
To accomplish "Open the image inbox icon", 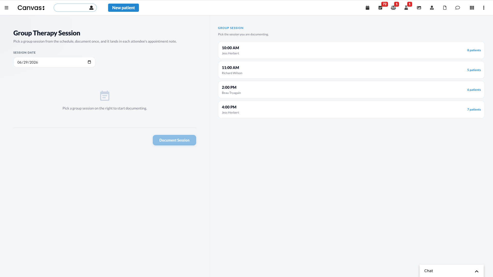I will 419,8.
